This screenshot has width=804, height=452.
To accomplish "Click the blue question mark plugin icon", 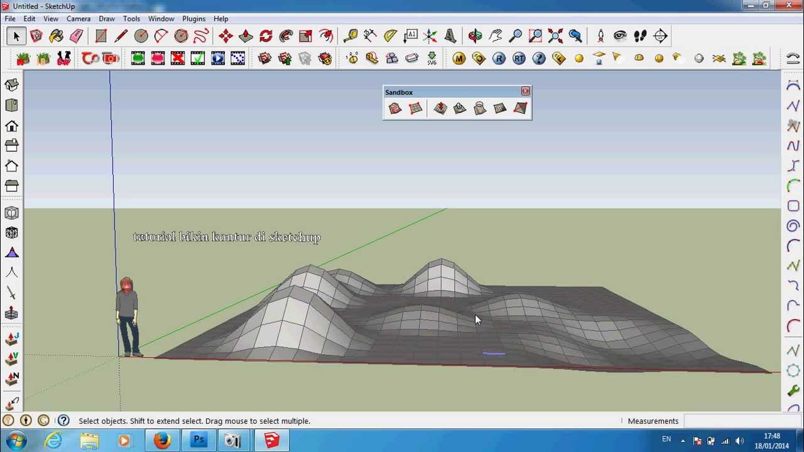I will (x=539, y=59).
